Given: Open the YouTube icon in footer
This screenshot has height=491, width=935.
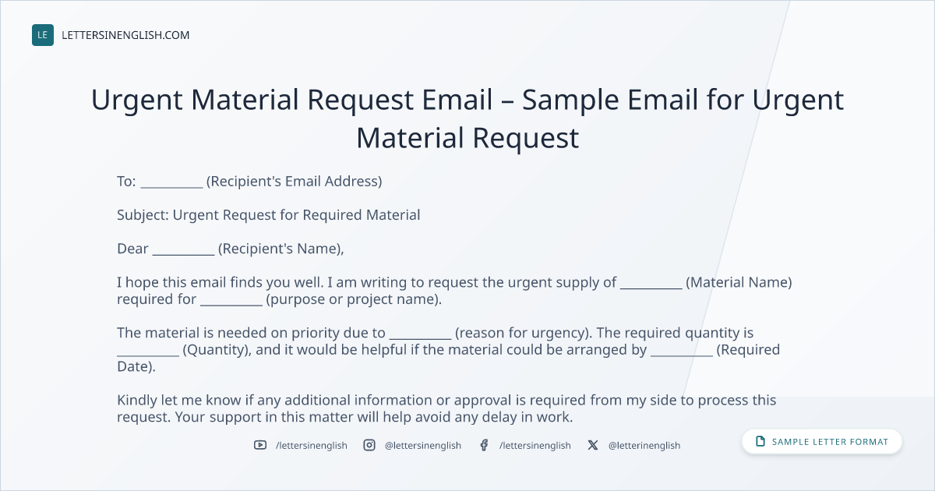Looking at the screenshot, I should 260,445.
